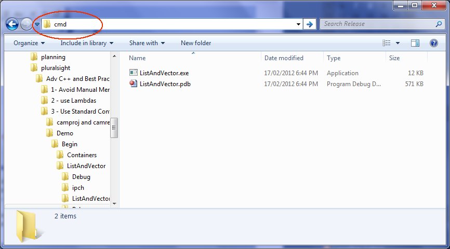Click the navigation pane scrollbar thumb
Viewport: 450px width, 249px height.
point(114,128)
